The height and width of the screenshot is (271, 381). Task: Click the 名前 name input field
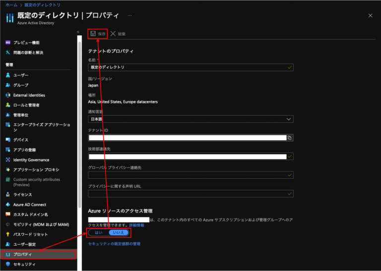click(x=190, y=67)
